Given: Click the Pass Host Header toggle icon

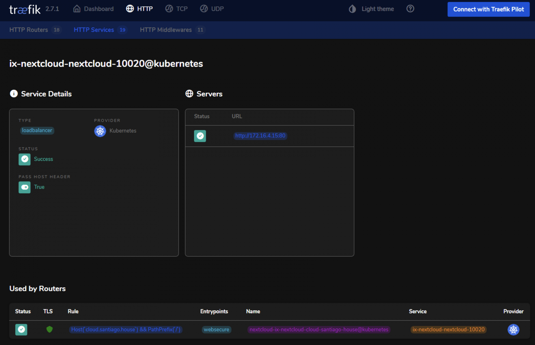Looking at the screenshot, I should point(24,187).
